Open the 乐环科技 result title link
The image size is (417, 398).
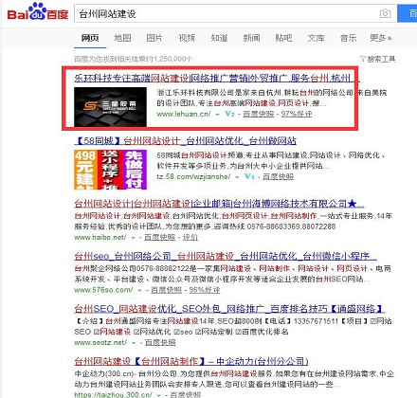tap(217, 78)
